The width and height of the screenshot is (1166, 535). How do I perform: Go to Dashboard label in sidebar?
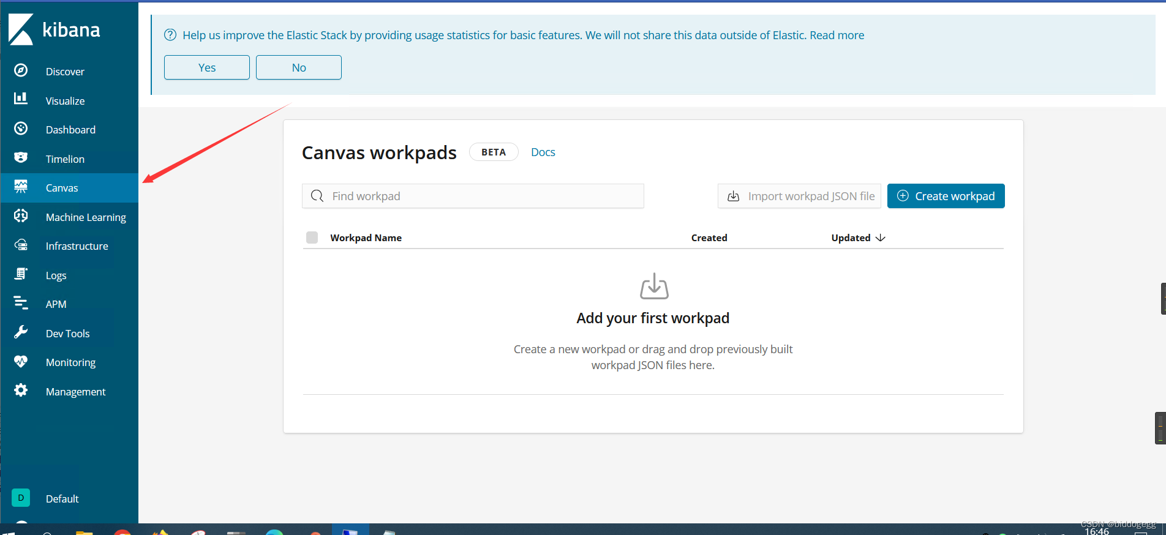click(70, 130)
